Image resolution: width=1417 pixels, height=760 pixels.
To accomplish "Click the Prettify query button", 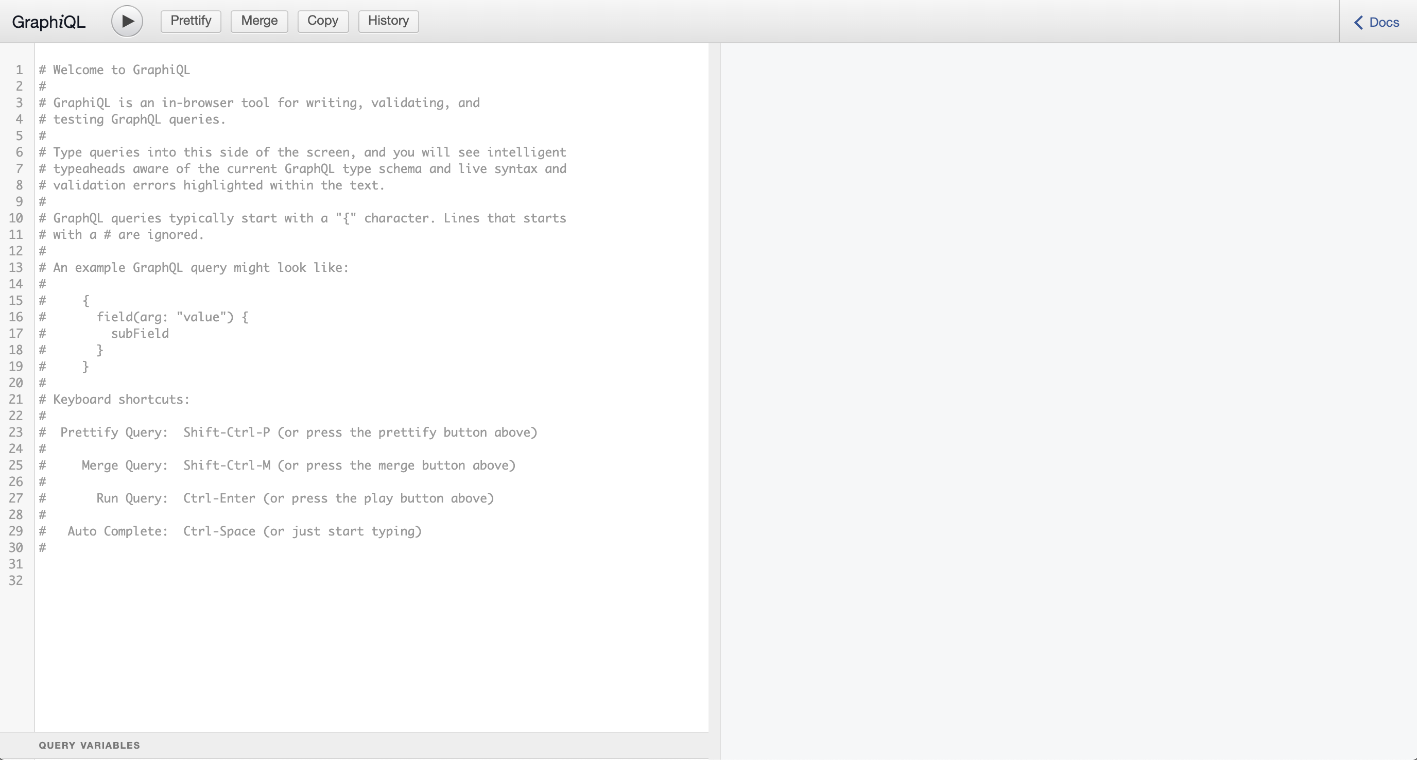I will tap(190, 21).
